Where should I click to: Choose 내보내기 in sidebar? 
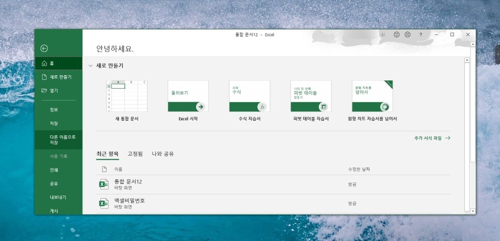point(58,197)
